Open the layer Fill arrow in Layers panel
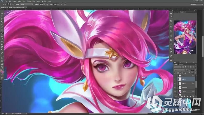The width and height of the screenshot is (204, 115). pyautogui.click(x=195, y=73)
